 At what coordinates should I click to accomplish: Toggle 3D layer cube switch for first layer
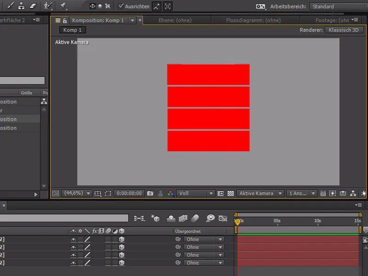point(121,239)
